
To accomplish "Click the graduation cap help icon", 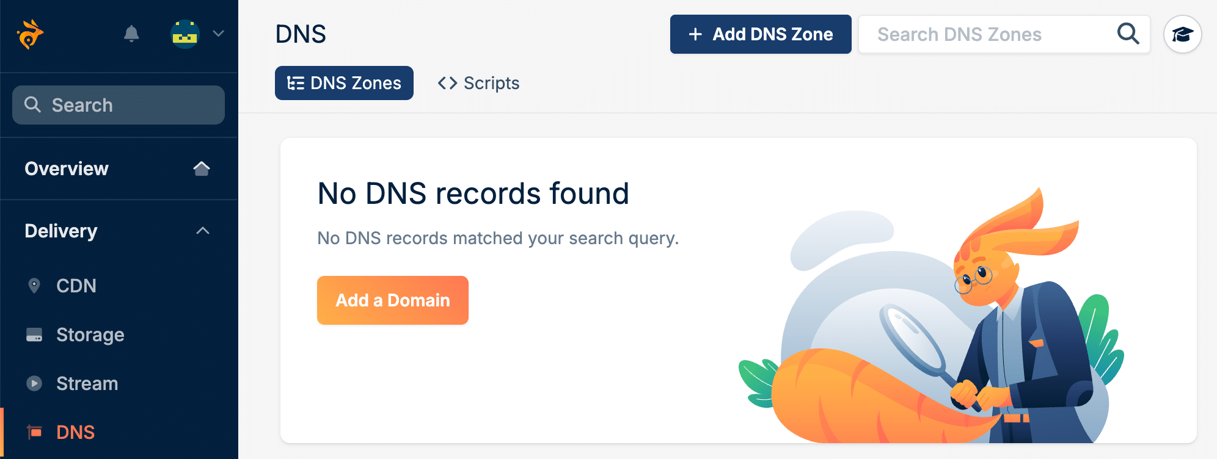I will (1182, 34).
